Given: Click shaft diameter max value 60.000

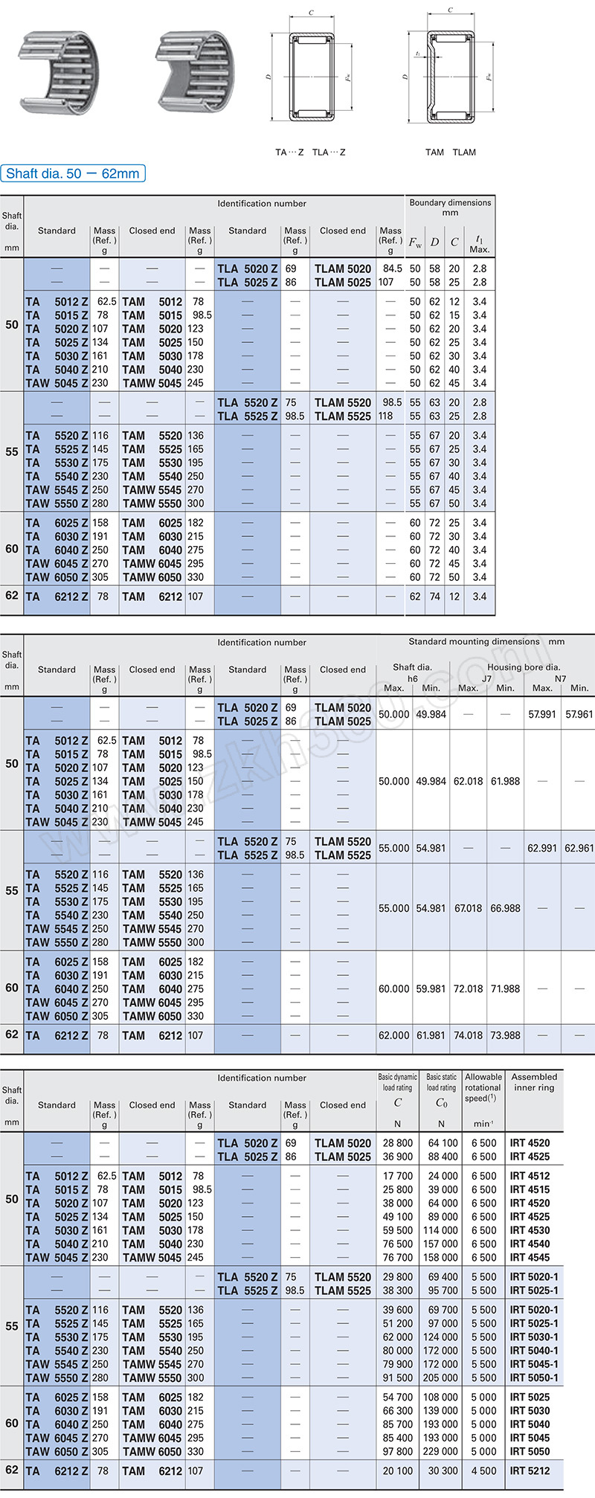Looking at the screenshot, I should pos(394,989).
